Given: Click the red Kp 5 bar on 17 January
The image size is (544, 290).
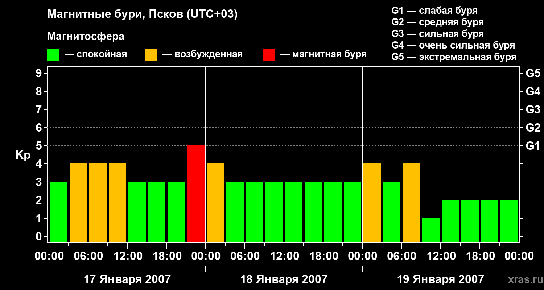Looking at the screenshot, I should 196,194.
